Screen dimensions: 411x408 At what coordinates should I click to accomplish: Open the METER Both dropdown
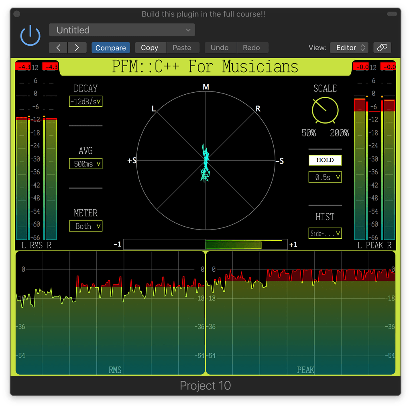(x=86, y=226)
